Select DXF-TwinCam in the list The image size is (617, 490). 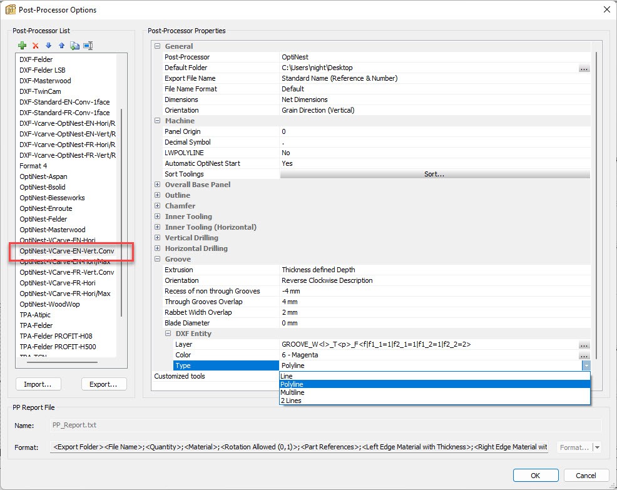click(40, 91)
